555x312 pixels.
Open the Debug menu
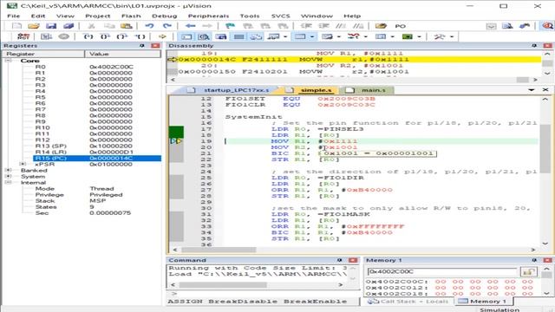[164, 16]
